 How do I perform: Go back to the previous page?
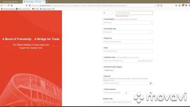click(2, 5)
